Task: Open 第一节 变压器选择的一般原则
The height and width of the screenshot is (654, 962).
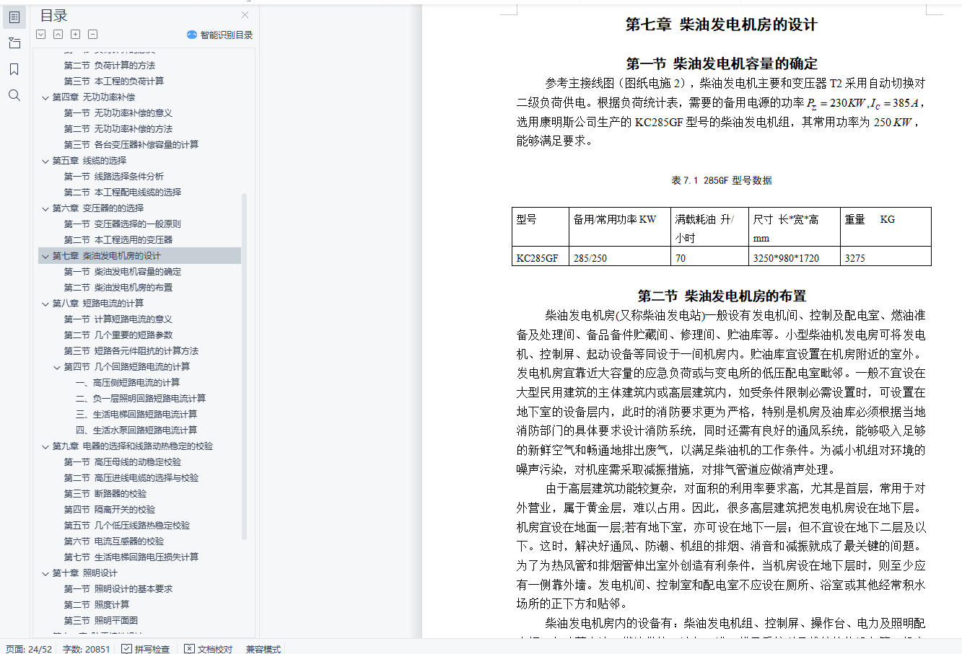Action: (x=123, y=224)
